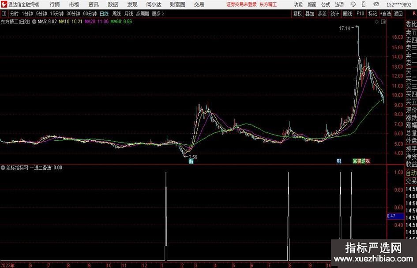Switch to the 5分钟 period
The image size is (417, 268).
[x=41, y=14]
